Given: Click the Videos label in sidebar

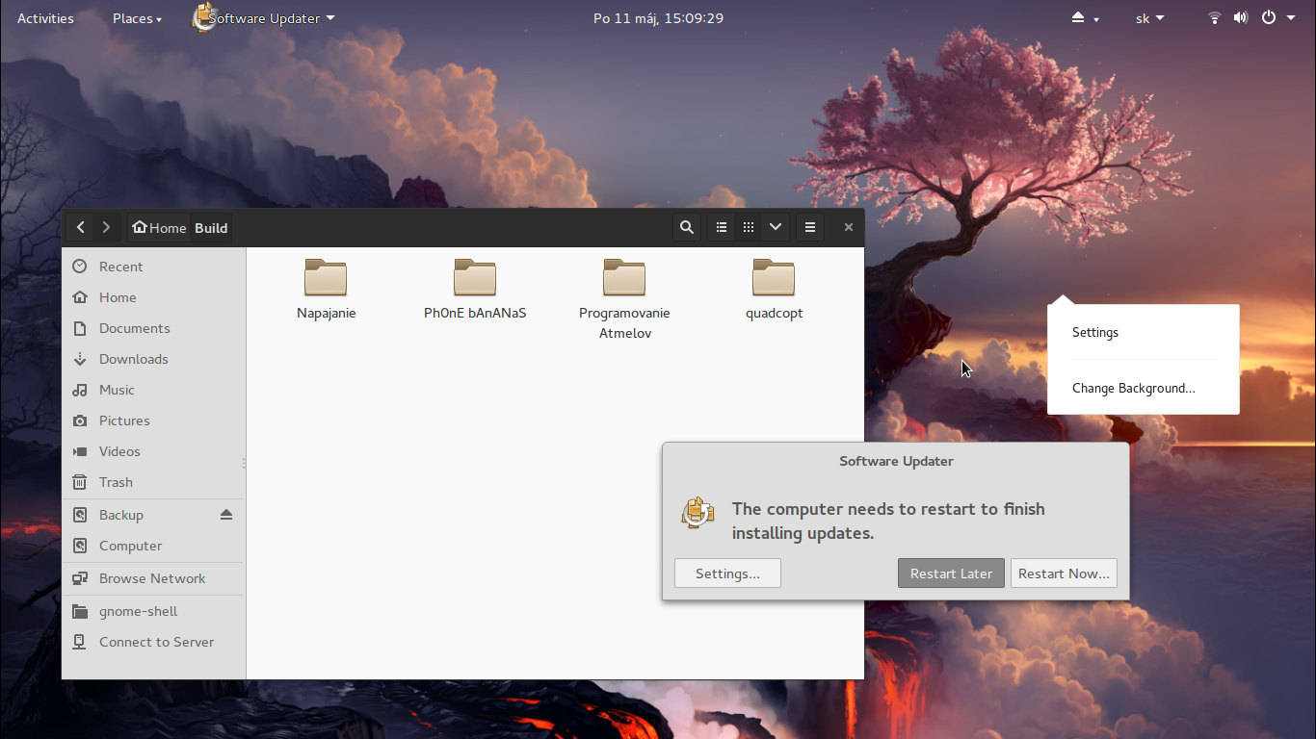Looking at the screenshot, I should [x=119, y=451].
